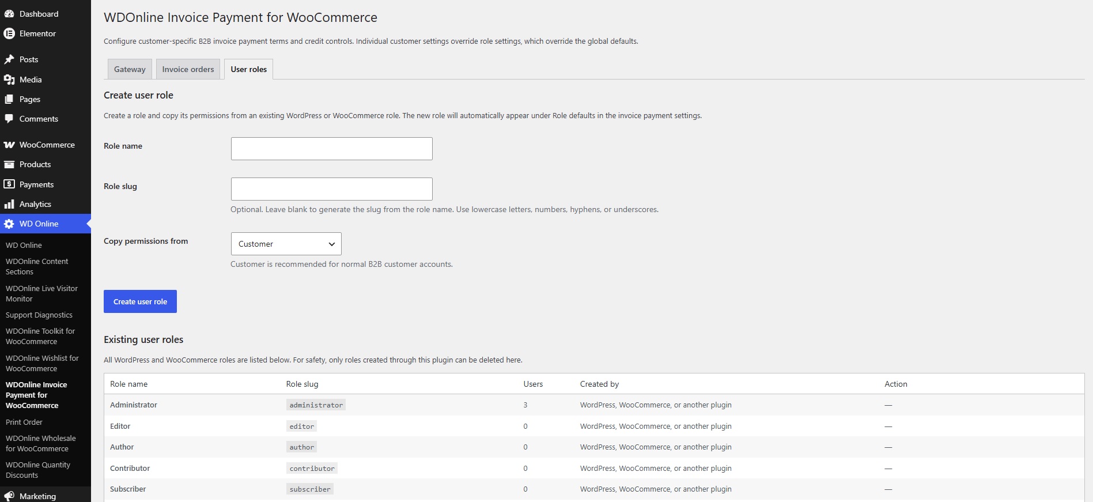Open WDOnline Live Visitor Monitor
Viewport: 1093px width, 502px height.
pos(41,293)
